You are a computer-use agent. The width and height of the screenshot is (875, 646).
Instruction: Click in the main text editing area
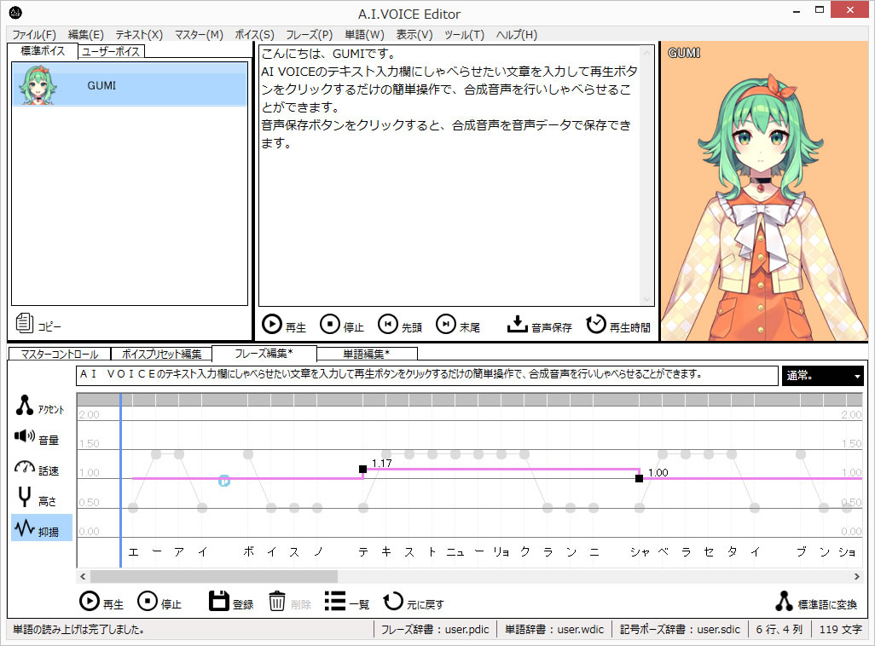point(449,176)
